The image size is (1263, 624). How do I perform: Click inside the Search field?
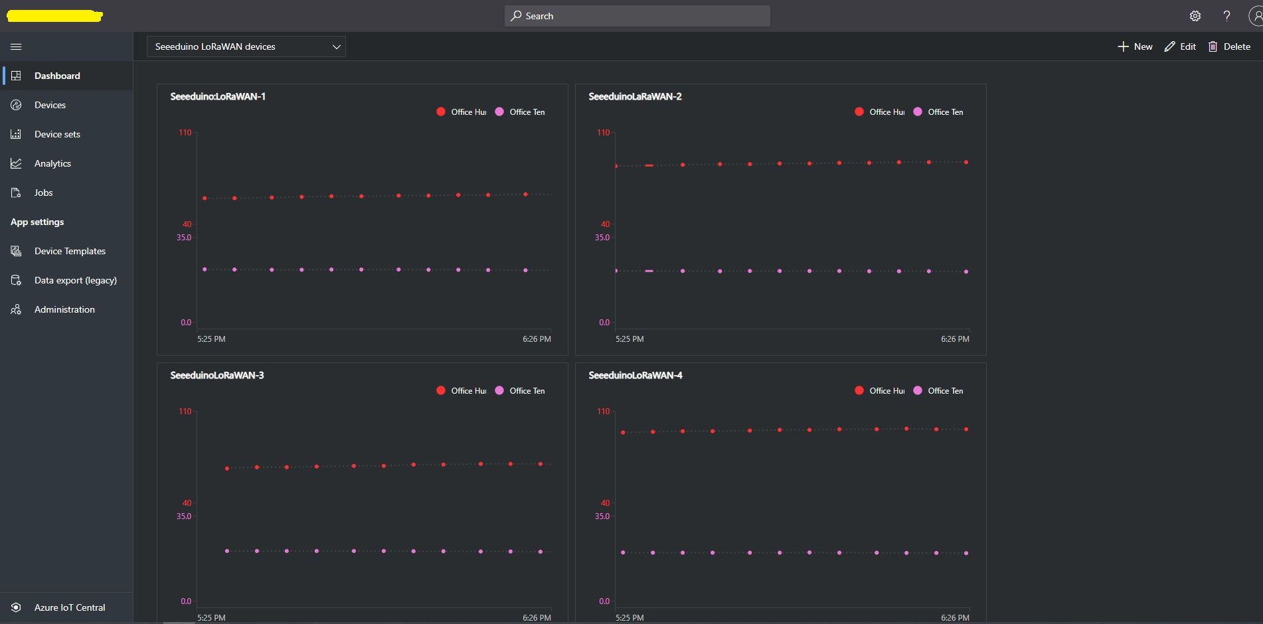637,15
